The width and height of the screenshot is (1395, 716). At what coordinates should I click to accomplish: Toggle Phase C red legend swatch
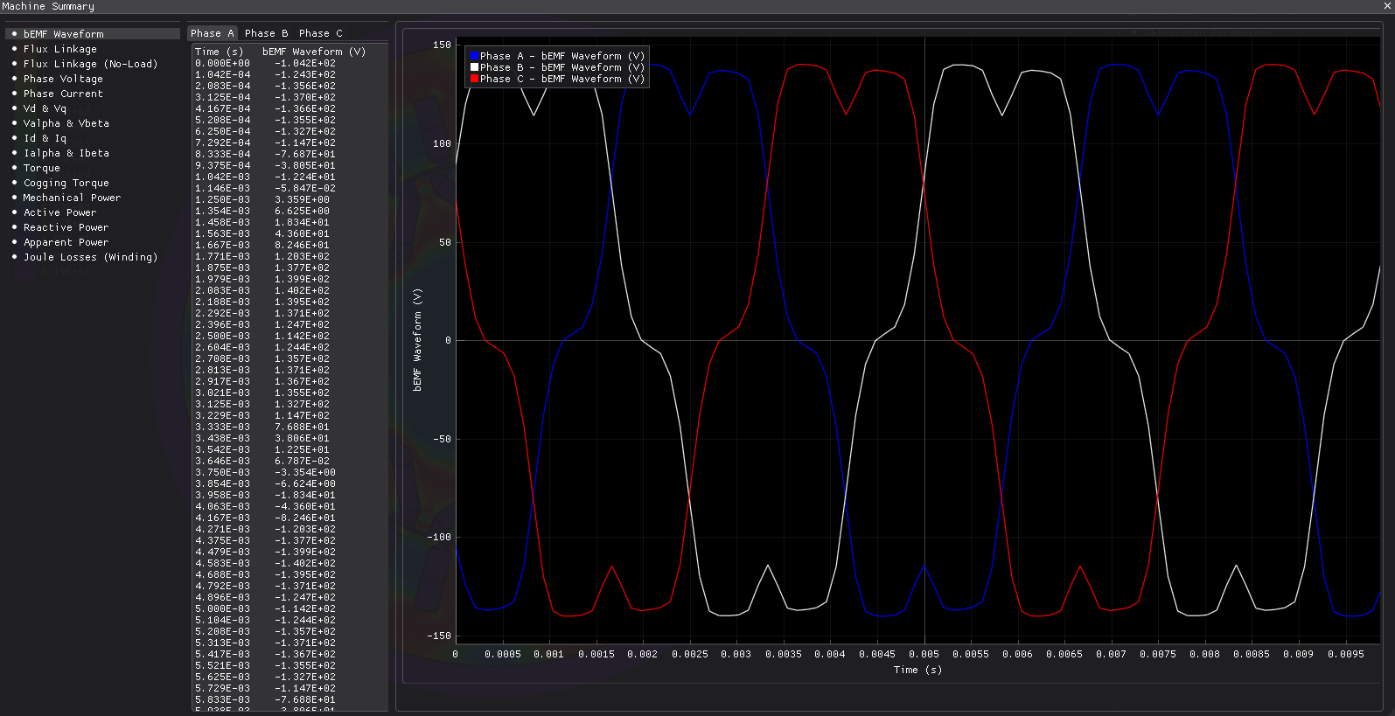(474, 79)
